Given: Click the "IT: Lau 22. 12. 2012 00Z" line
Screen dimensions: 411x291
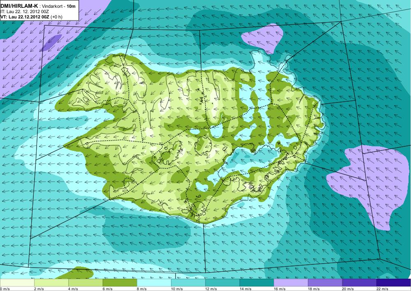Looking at the screenshot, I should [25, 12].
